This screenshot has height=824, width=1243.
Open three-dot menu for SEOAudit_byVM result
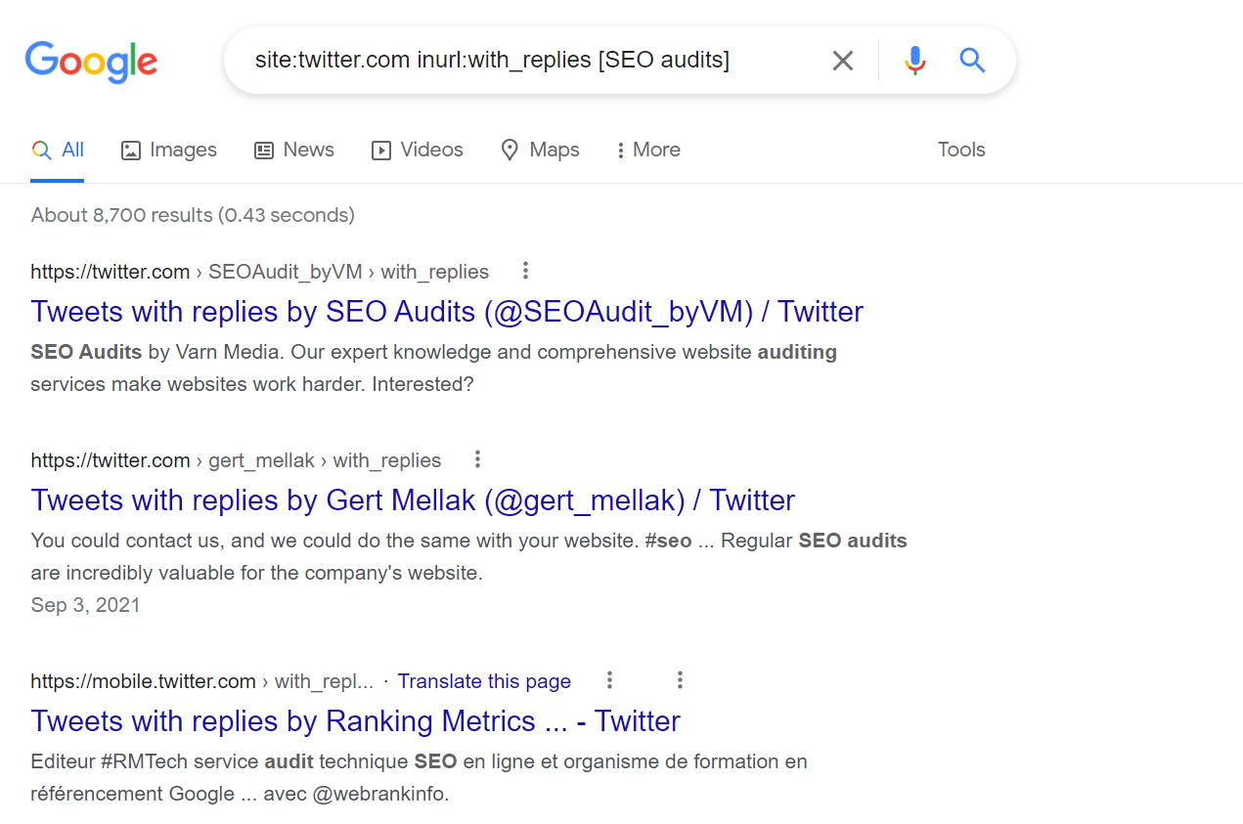coord(525,271)
